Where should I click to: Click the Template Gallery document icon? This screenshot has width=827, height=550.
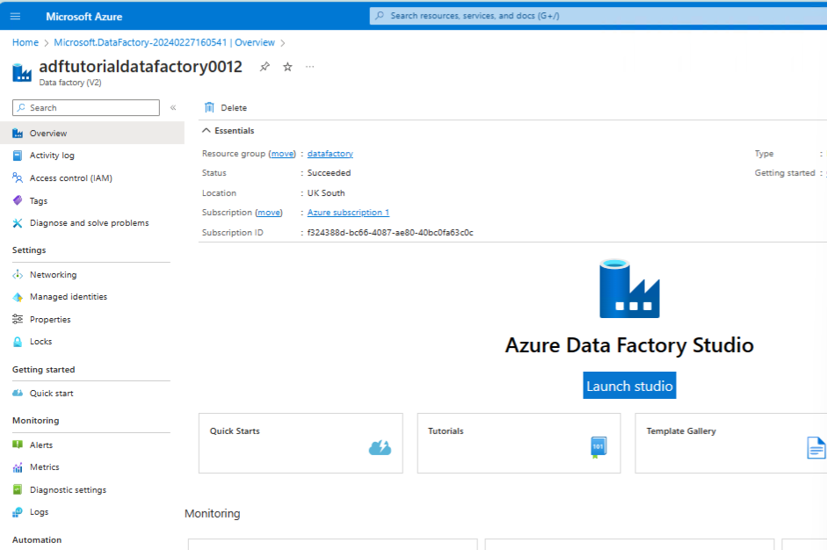click(x=816, y=448)
